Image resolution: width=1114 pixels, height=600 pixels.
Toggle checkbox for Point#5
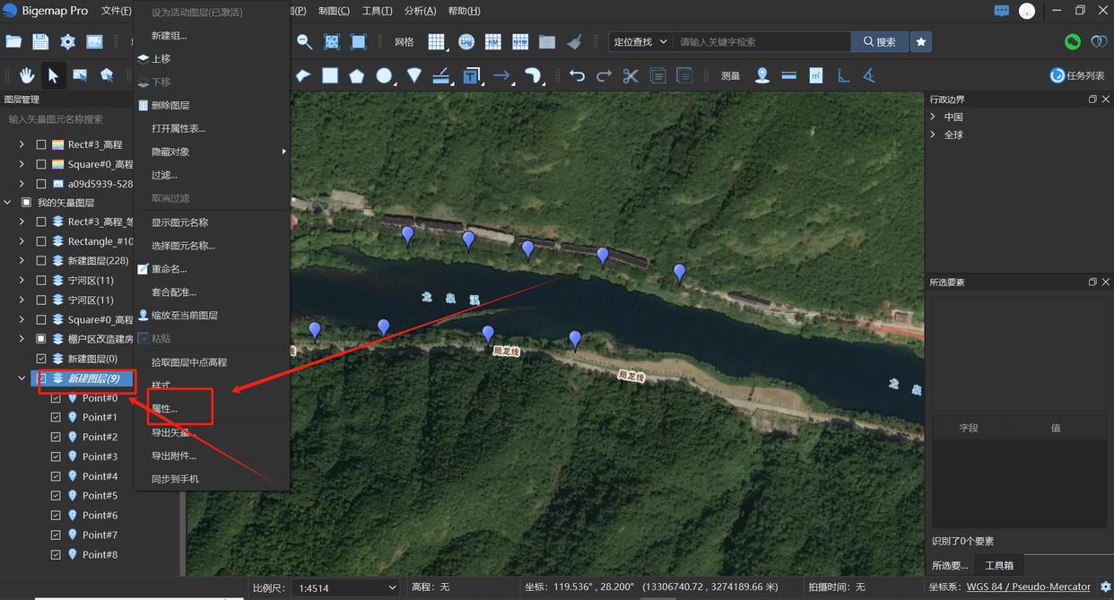(x=56, y=496)
